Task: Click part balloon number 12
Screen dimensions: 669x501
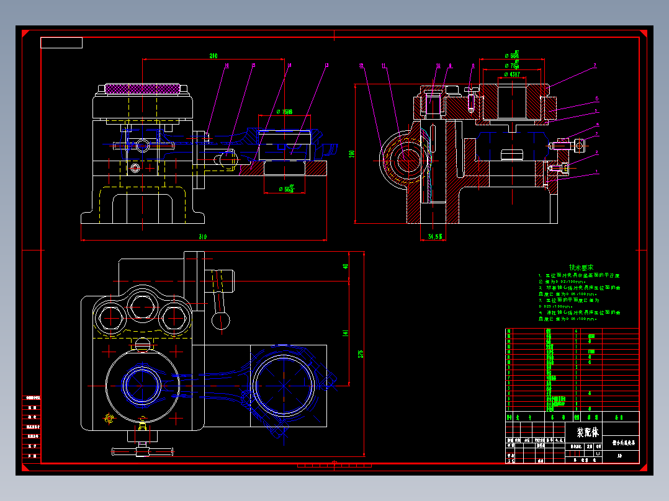Action: tap(361, 66)
